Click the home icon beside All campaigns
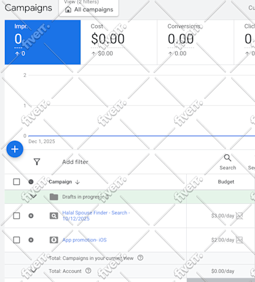Screen dimensions: 255x282 68,9
